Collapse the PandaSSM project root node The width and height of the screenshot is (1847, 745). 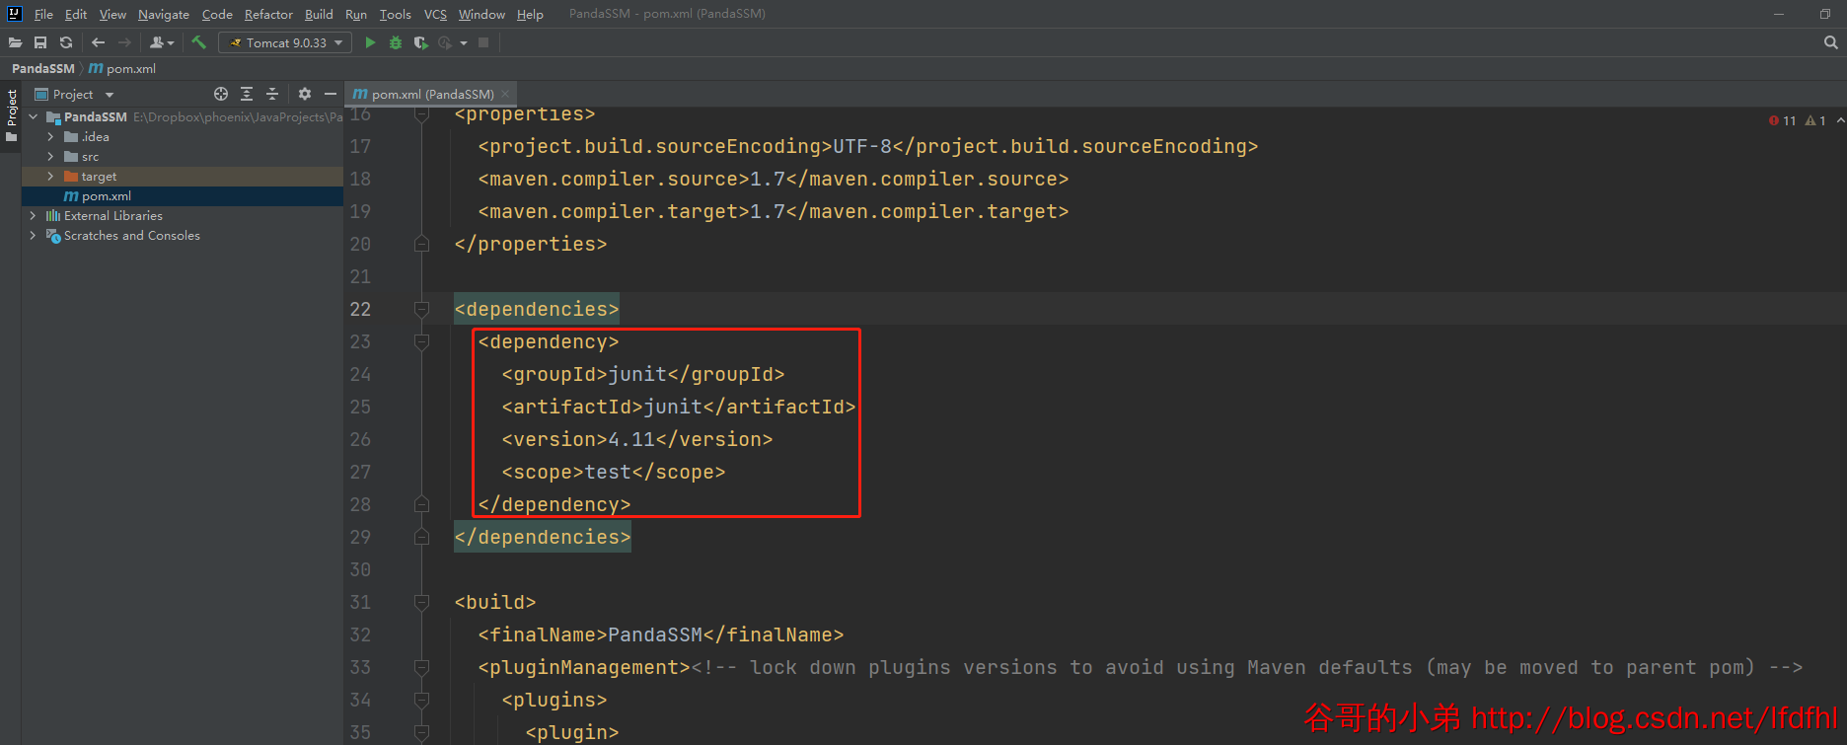click(33, 116)
